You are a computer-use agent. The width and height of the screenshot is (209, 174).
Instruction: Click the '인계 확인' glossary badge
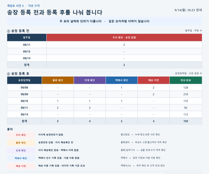click(x=21, y=151)
